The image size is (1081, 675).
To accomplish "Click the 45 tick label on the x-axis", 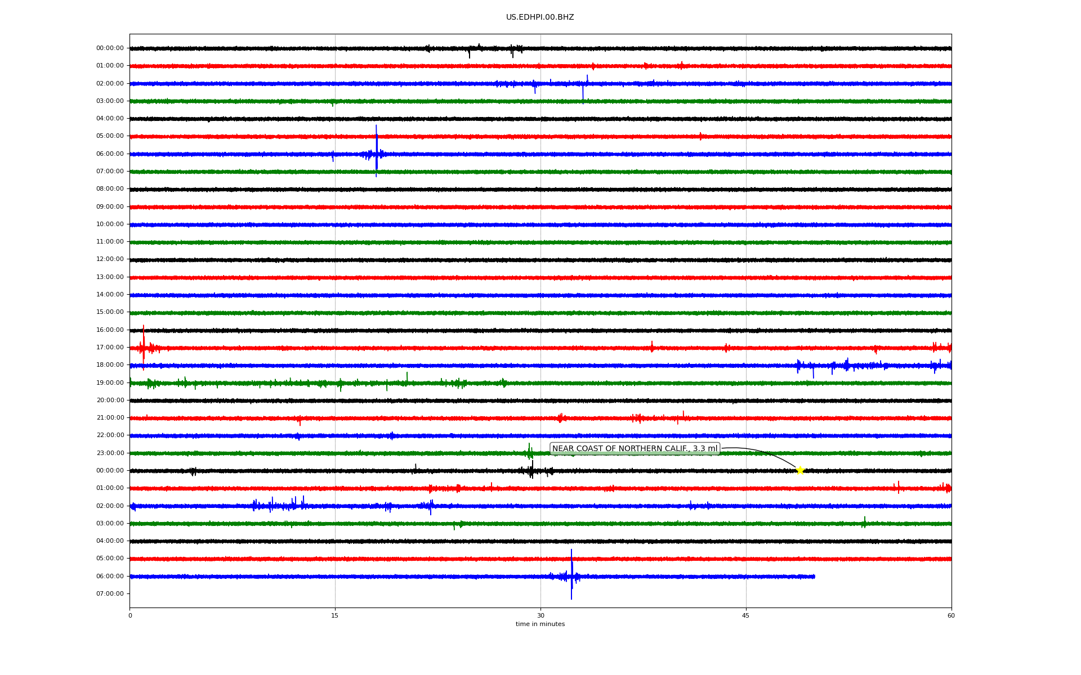I will 746,615.
